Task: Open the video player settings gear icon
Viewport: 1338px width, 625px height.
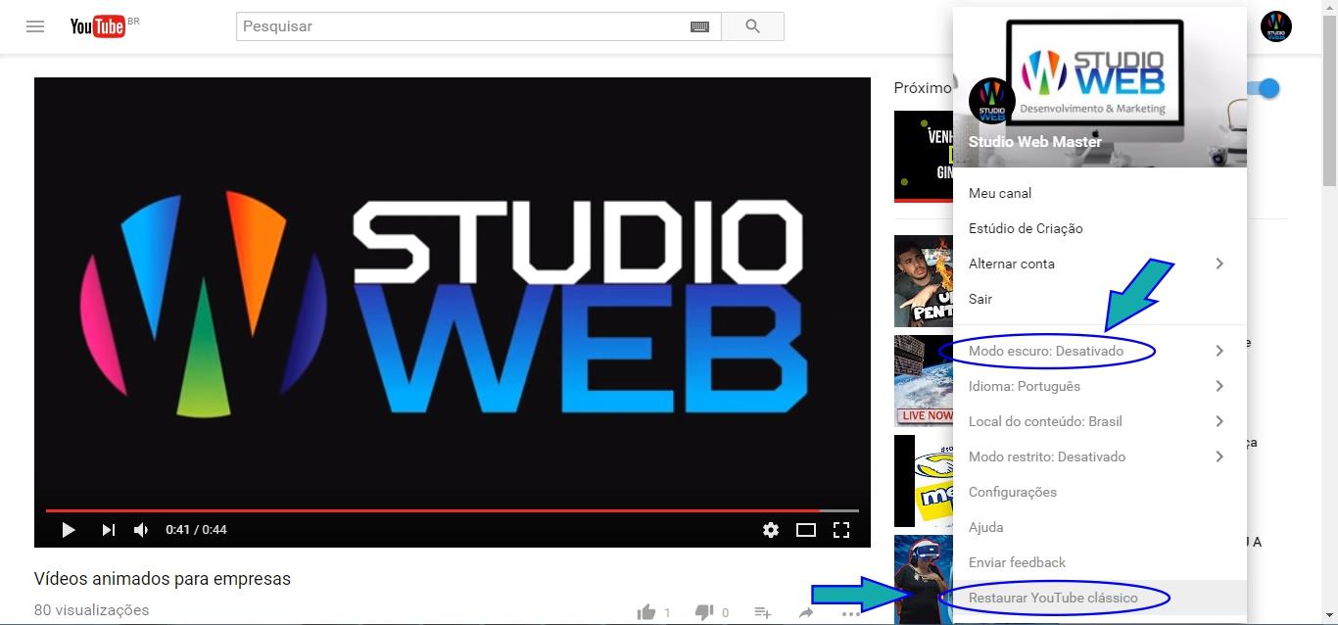Action: pos(771,529)
